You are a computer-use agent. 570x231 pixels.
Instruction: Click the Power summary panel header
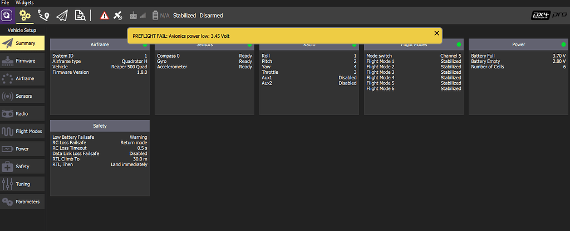point(518,44)
